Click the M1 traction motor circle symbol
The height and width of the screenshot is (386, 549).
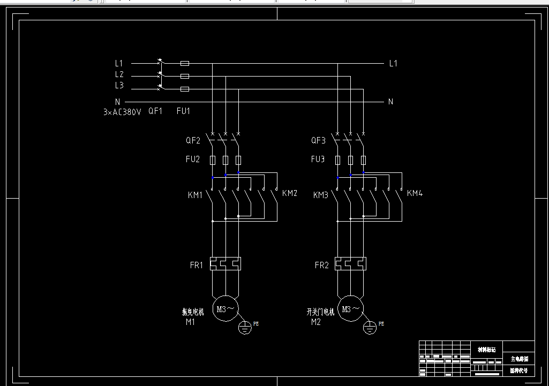(x=225, y=309)
